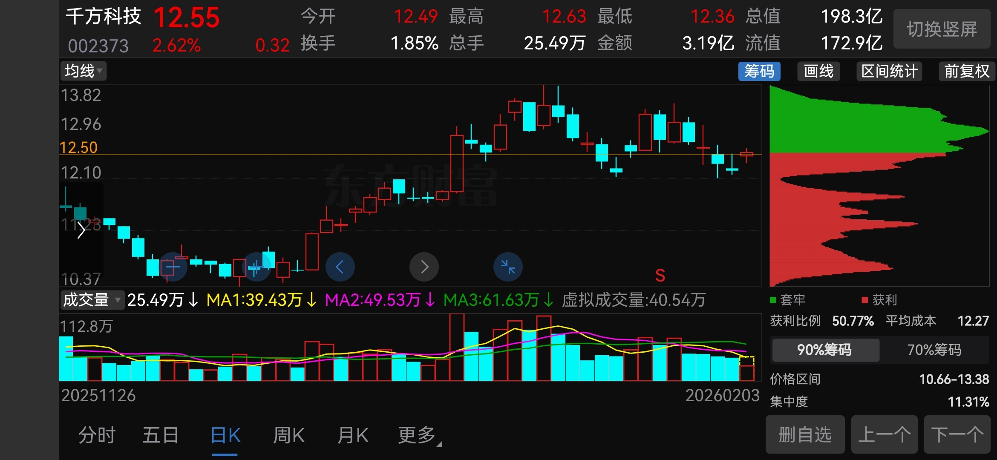
Task: Expand the left side panel chevron
Action: 81,230
